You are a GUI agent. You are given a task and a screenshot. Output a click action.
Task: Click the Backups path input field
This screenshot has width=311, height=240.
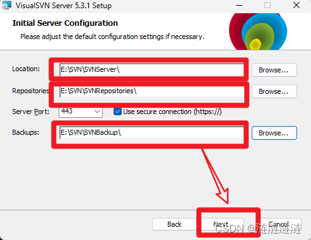click(x=151, y=133)
